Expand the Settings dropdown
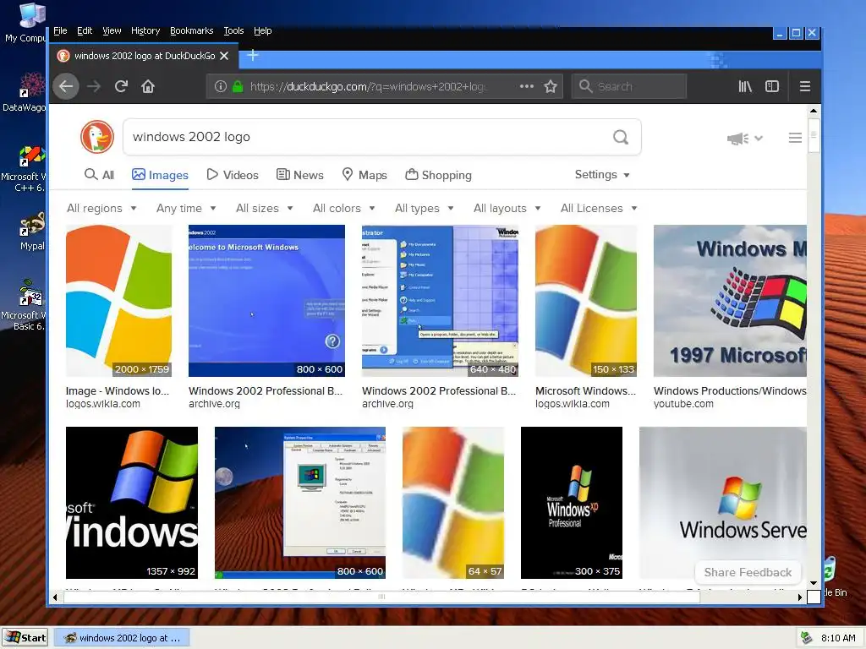Screen dimensions: 866x649 602,174
